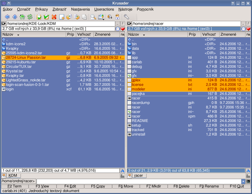
Task: Go back with the blue left arrow
Action: click(x=7, y=17)
